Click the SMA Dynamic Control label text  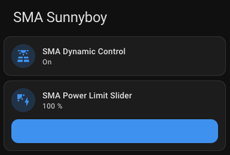tap(84, 52)
